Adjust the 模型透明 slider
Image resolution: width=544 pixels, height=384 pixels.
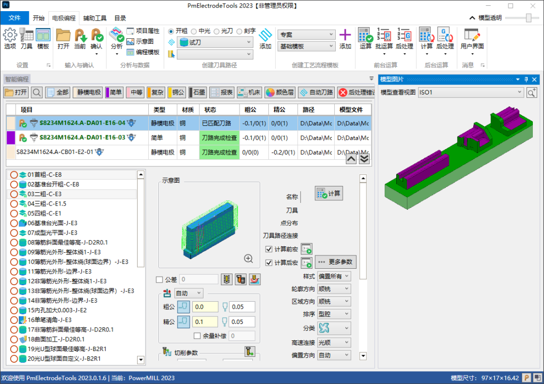click(x=529, y=18)
